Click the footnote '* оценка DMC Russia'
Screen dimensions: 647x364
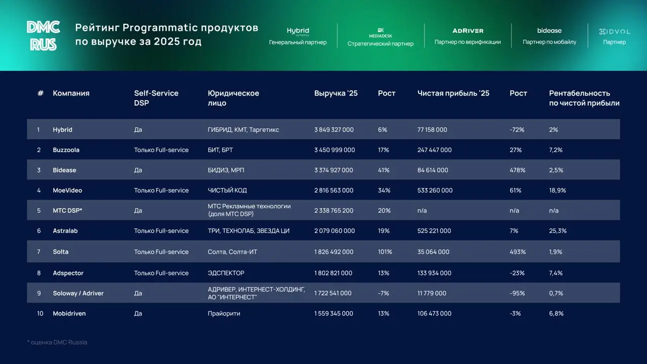coord(57,342)
